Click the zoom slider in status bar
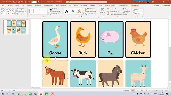This screenshot has height=96, width=171. 156,90
